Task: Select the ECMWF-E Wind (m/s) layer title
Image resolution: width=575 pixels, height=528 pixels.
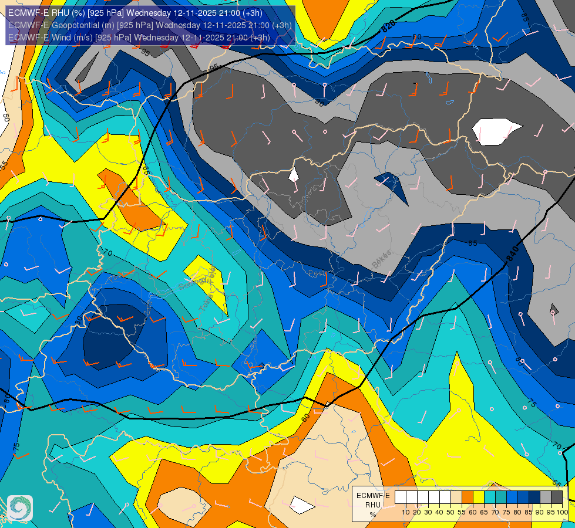Action: (x=139, y=38)
